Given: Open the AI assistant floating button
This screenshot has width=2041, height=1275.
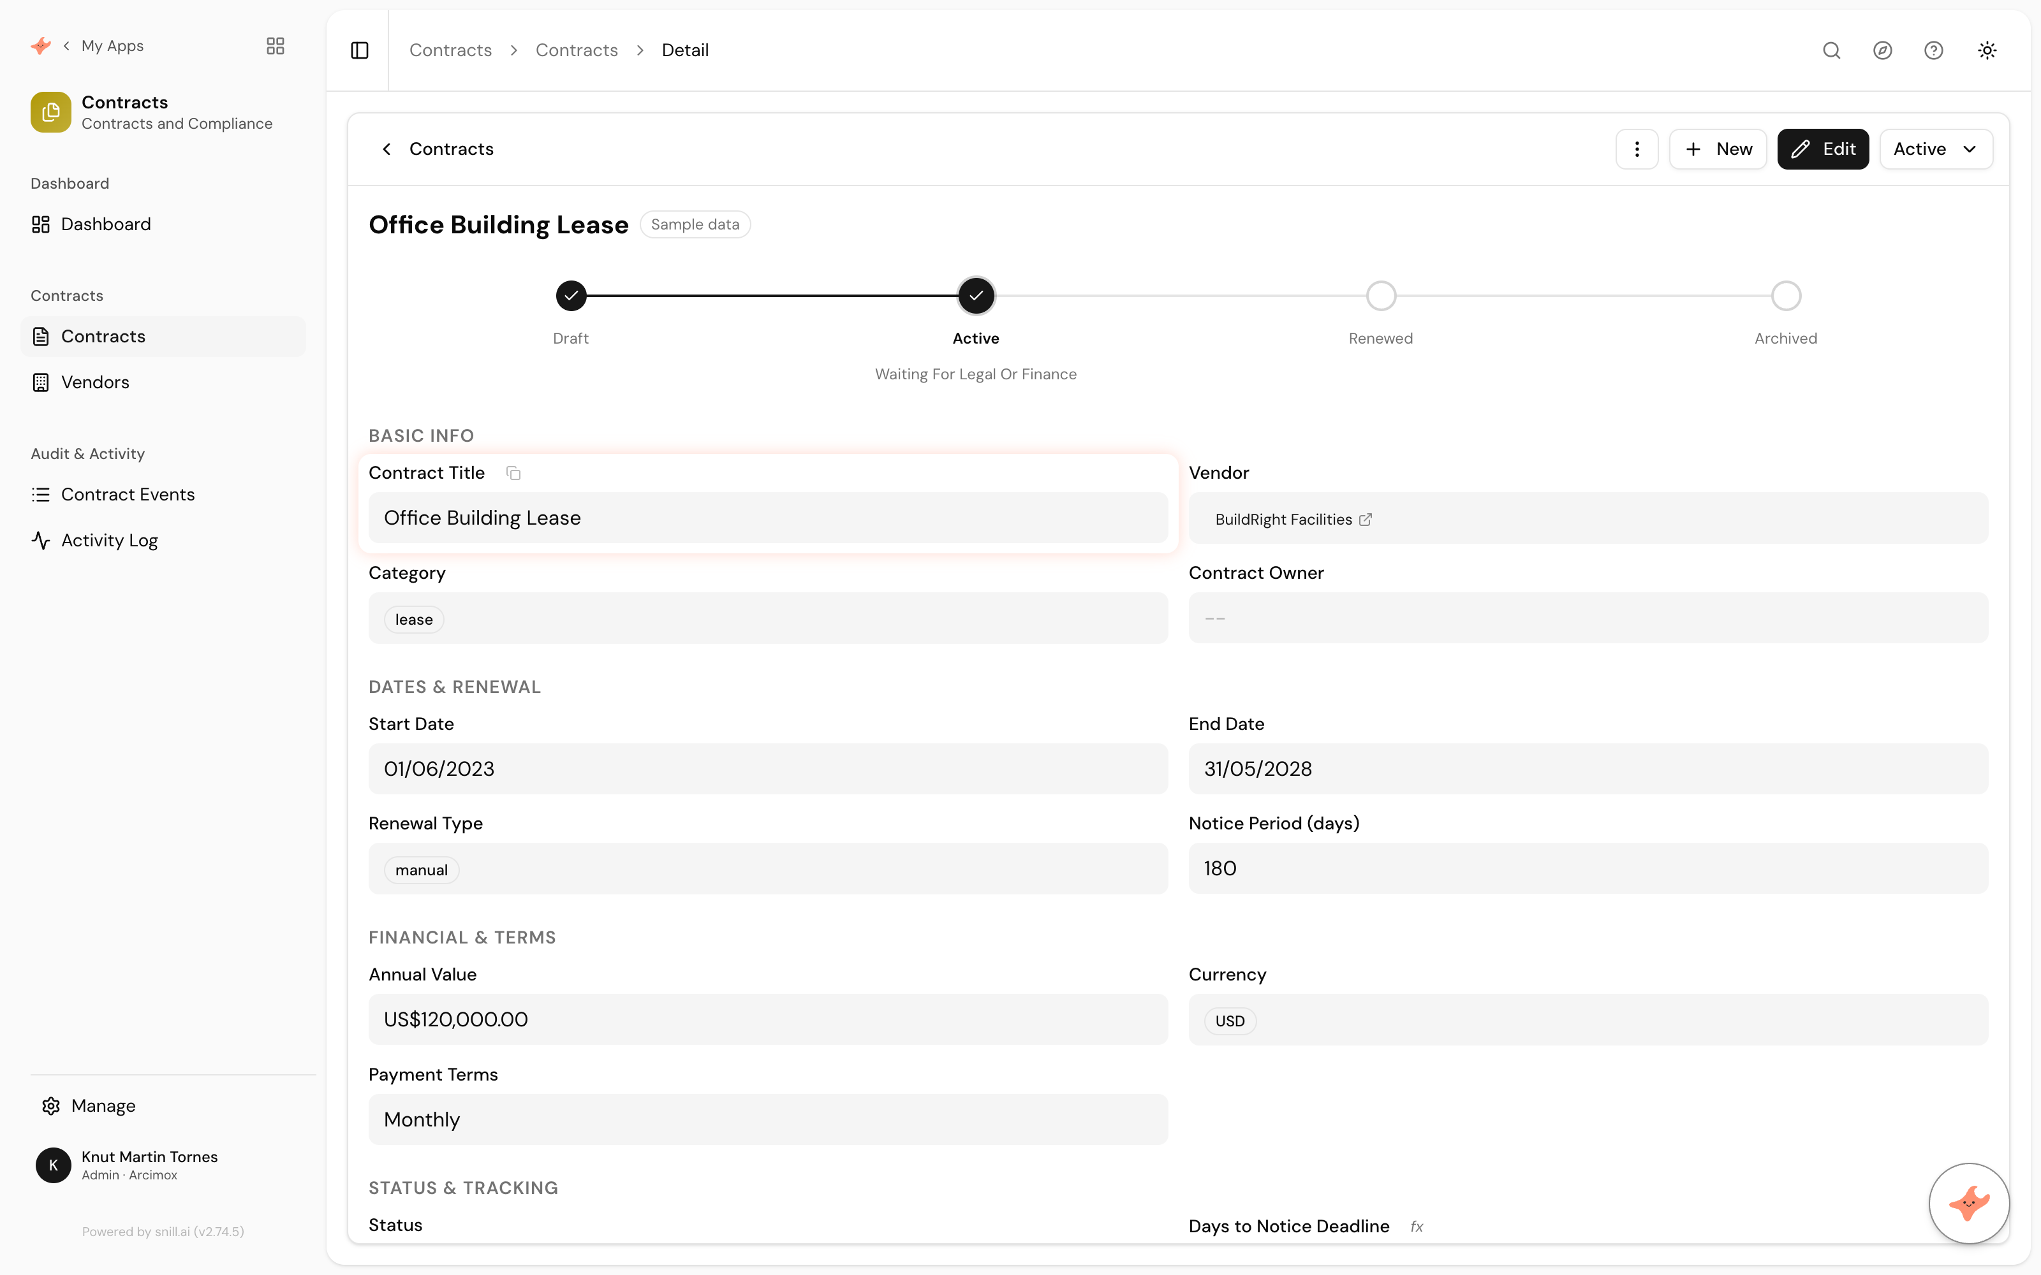Looking at the screenshot, I should (x=1968, y=1204).
